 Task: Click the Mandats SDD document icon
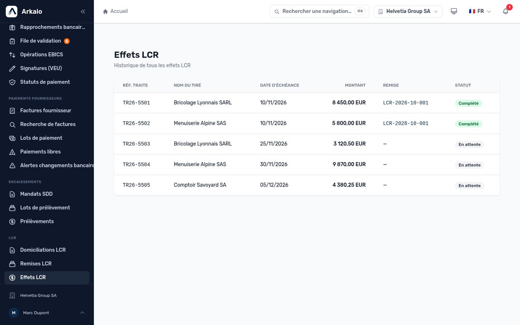[x=12, y=195]
